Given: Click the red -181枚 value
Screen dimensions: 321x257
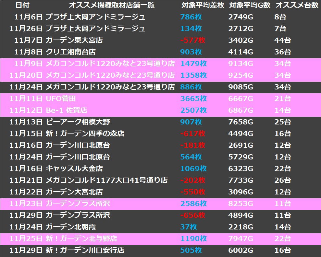Looking at the screenshot, I should point(193,145).
